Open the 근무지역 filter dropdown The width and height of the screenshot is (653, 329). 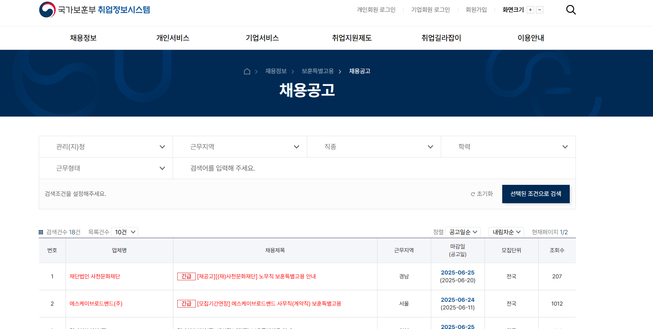(x=240, y=147)
